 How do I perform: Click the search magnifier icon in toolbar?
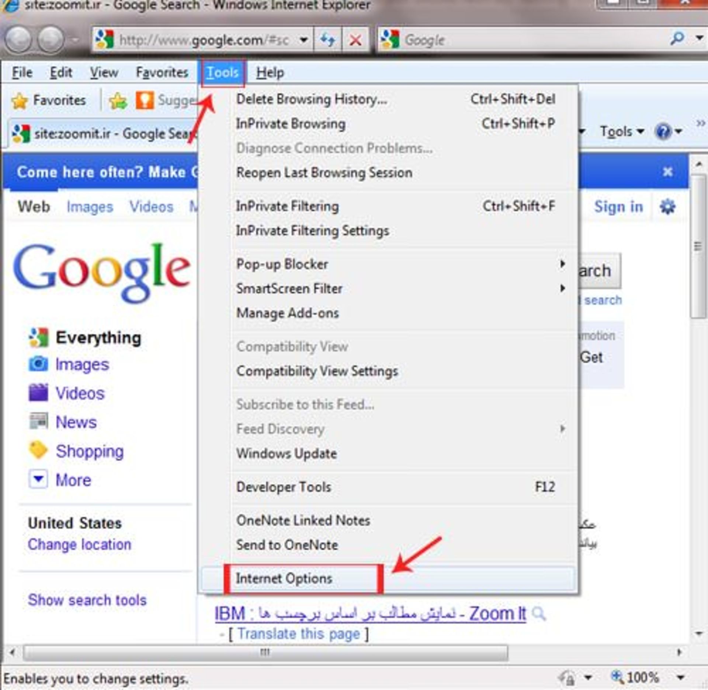[x=677, y=38]
